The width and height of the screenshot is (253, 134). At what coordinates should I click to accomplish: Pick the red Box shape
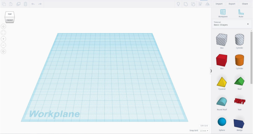221,61
